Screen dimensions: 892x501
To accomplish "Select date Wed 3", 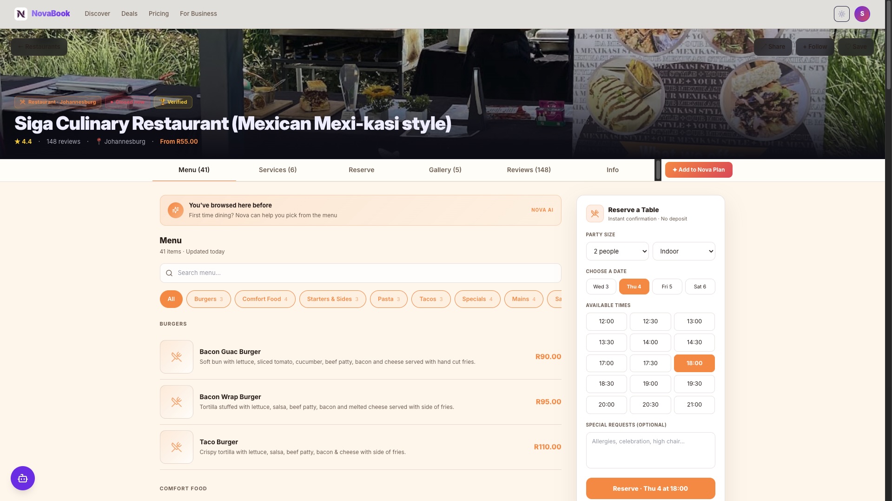I will click(601, 287).
